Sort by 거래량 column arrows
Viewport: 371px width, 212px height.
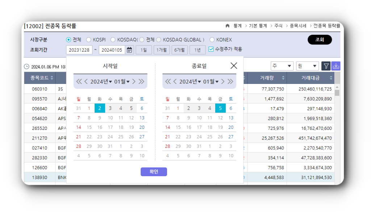point(283,78)
